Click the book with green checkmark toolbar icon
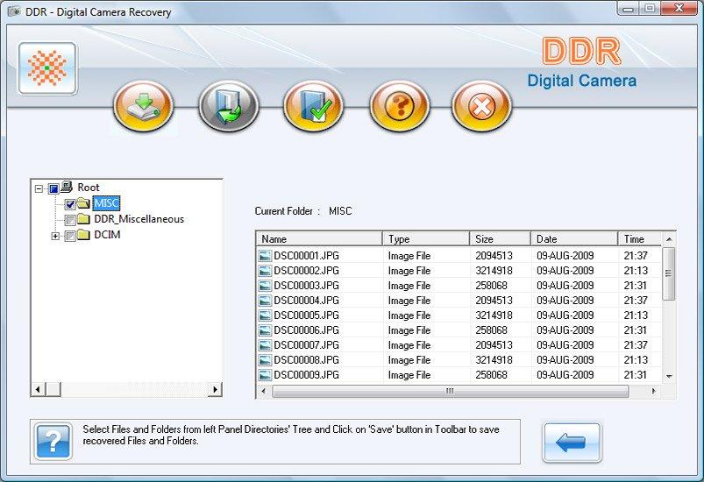 [313, 106]
